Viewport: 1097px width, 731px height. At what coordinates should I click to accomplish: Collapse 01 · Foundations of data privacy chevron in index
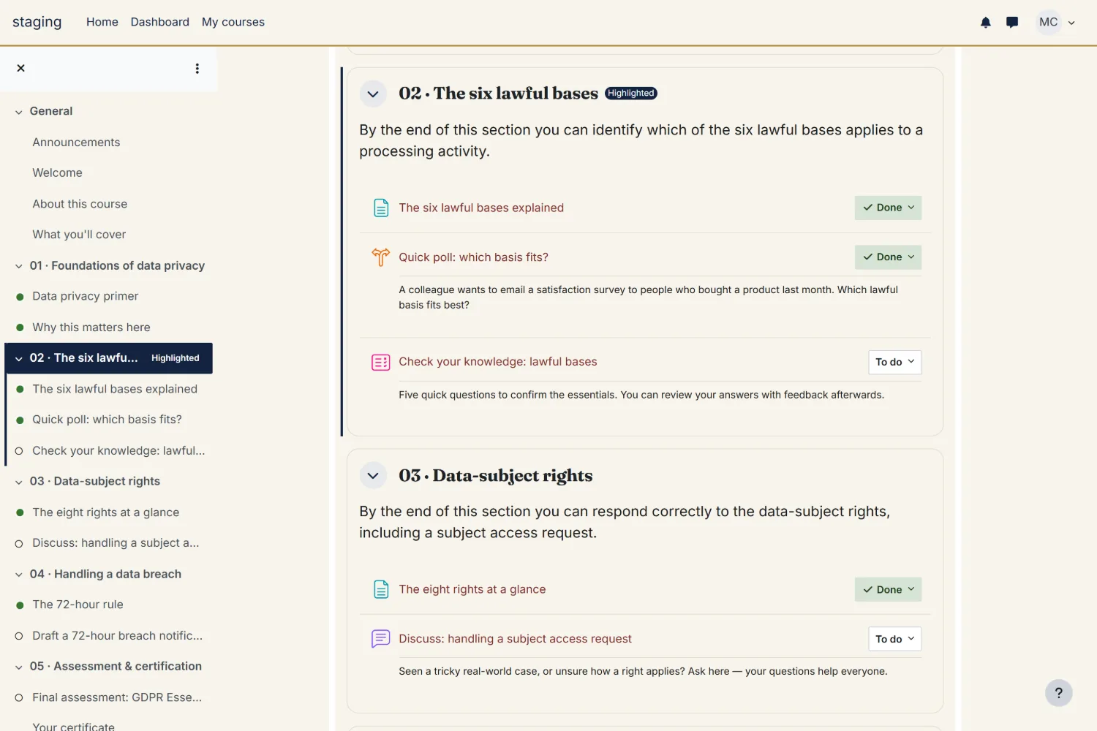[19, 266]
